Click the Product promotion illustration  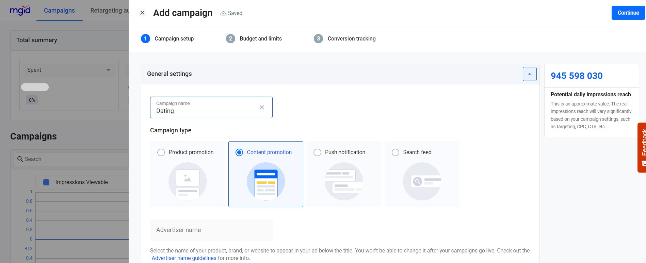click(188, 181)
